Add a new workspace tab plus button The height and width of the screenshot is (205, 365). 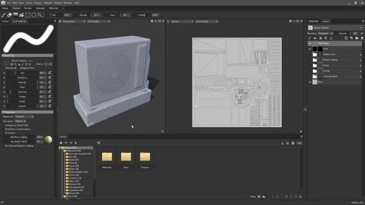pos(63,8)
